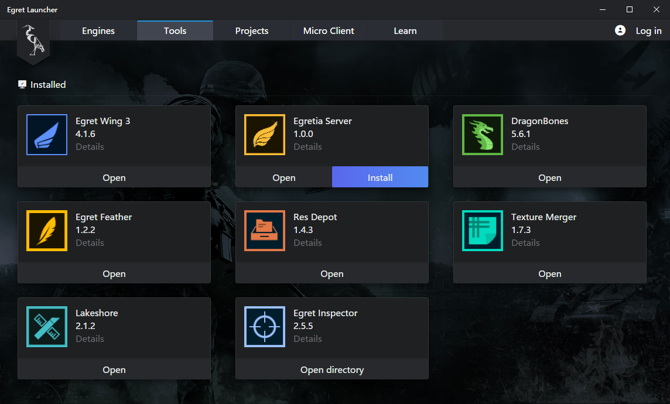Viewport: 670px width, 404px height.
Task: Open Egretia Server
Action: point(283,177)
